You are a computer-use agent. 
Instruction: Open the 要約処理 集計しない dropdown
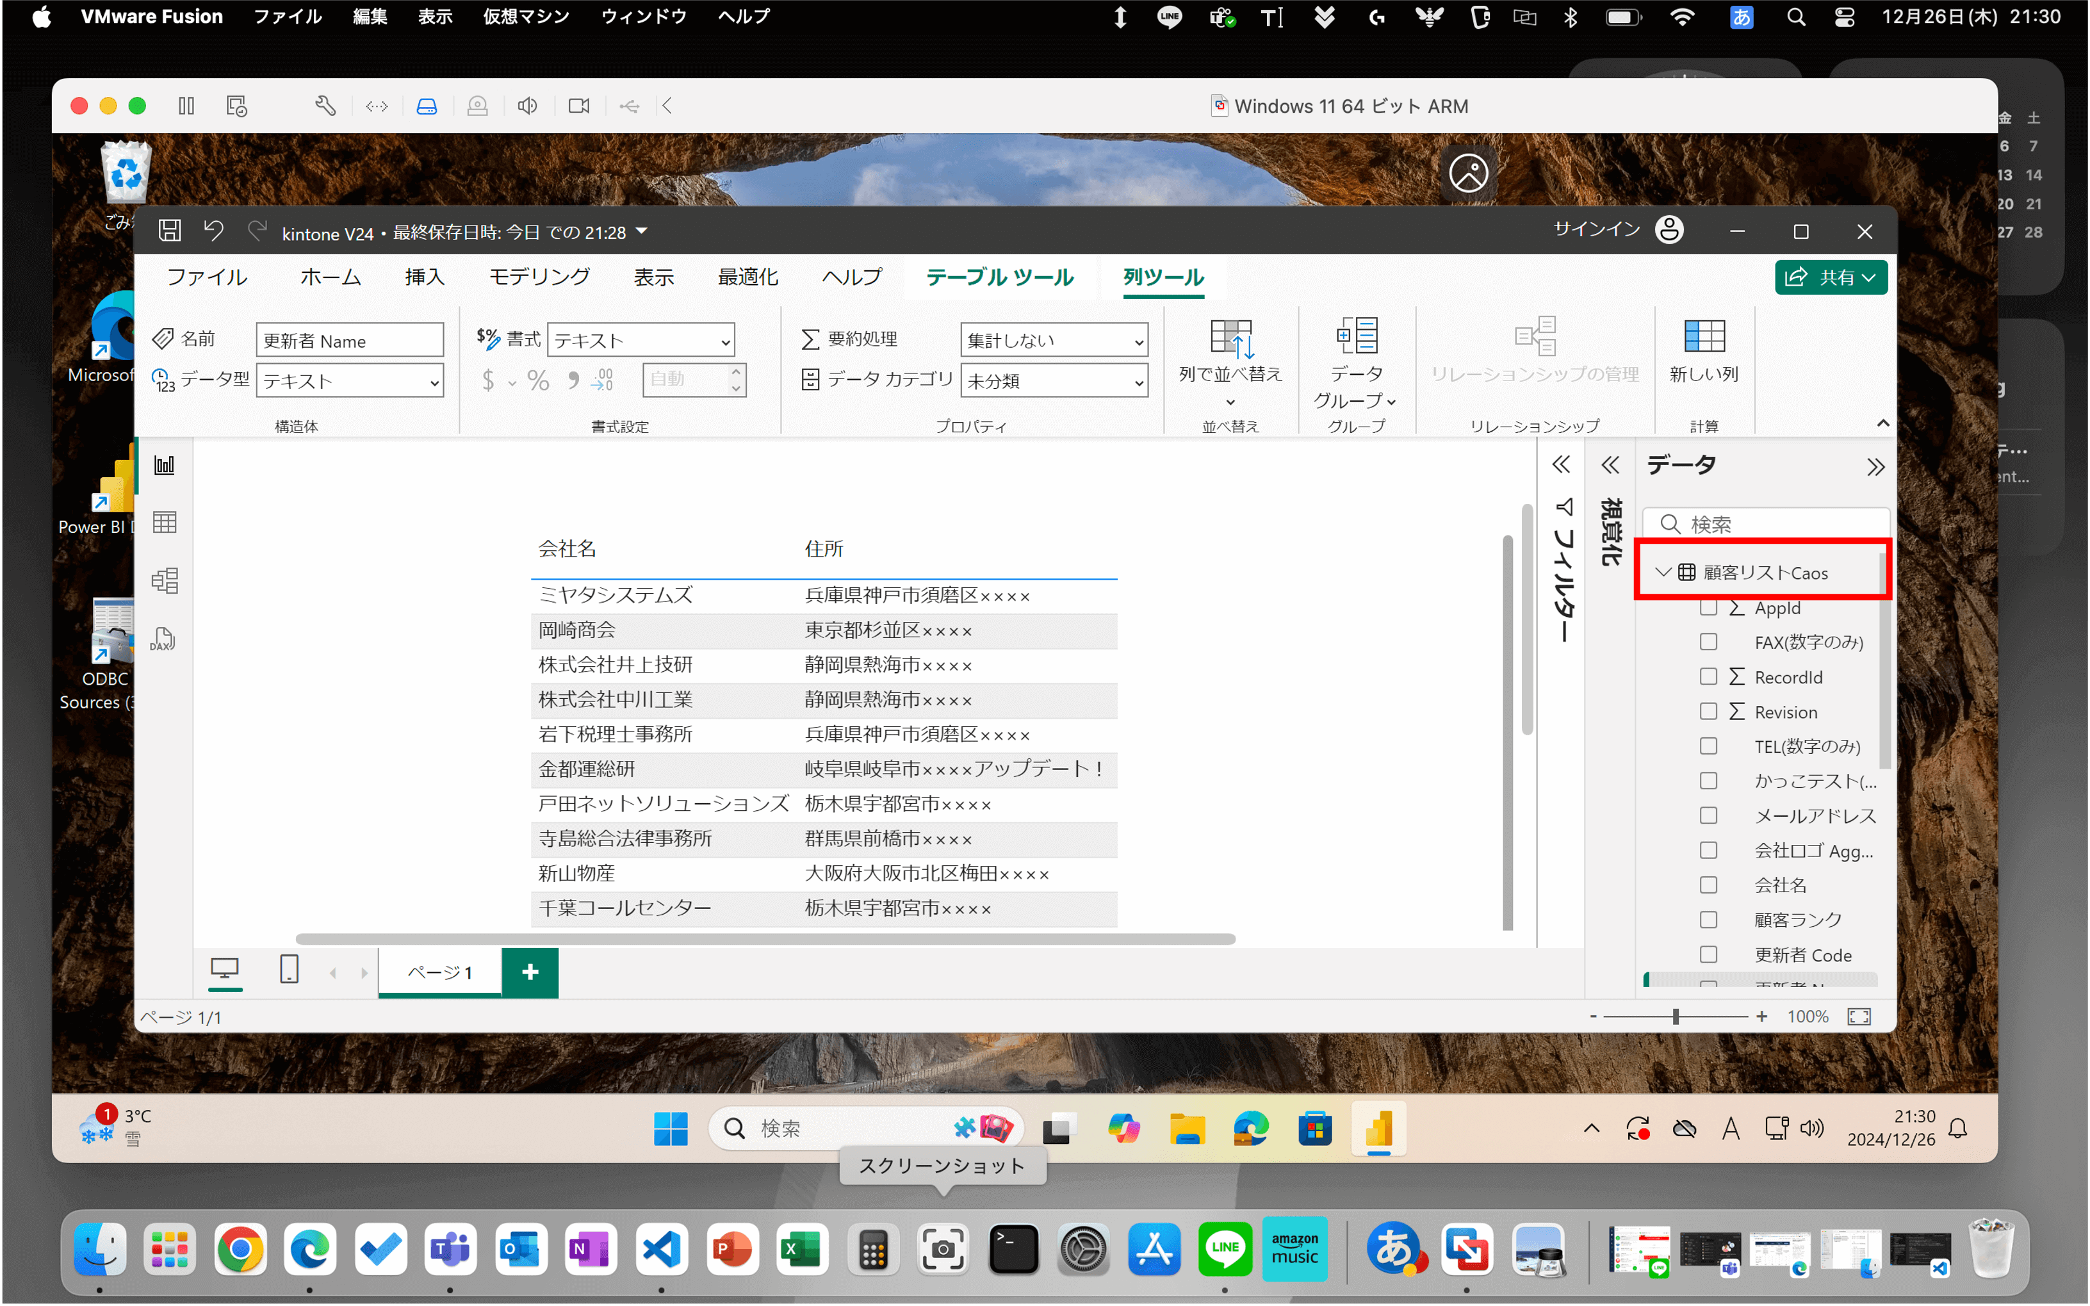[1054, 340]
